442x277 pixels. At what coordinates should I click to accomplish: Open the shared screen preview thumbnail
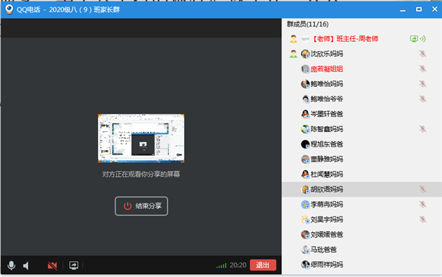141,138
